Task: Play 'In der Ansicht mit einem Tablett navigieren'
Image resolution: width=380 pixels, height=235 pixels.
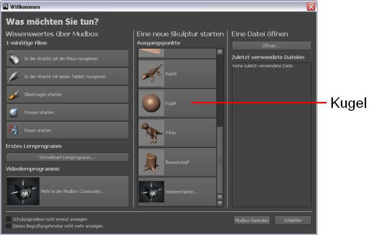Action: tap(67, 77)
